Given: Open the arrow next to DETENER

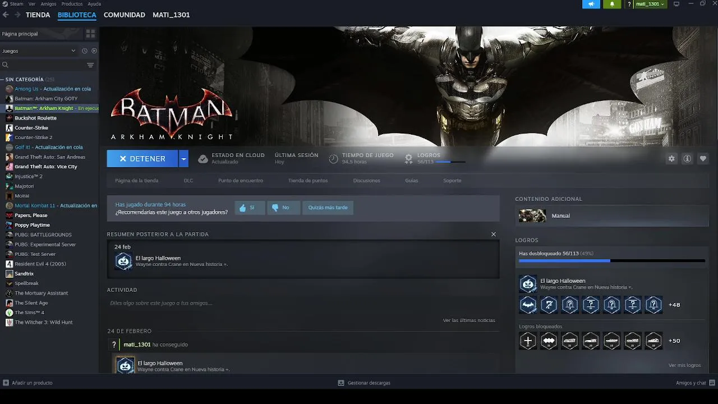Looking at the screenshot, I should tap(183, 159).
